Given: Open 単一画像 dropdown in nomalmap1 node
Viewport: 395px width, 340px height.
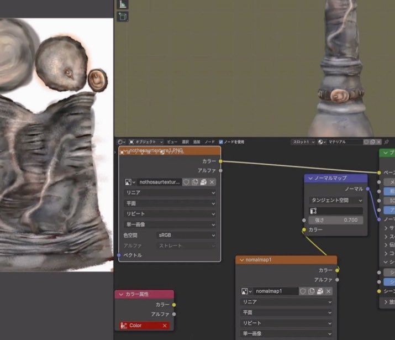Looking at the screenshot, I should 286,334.
